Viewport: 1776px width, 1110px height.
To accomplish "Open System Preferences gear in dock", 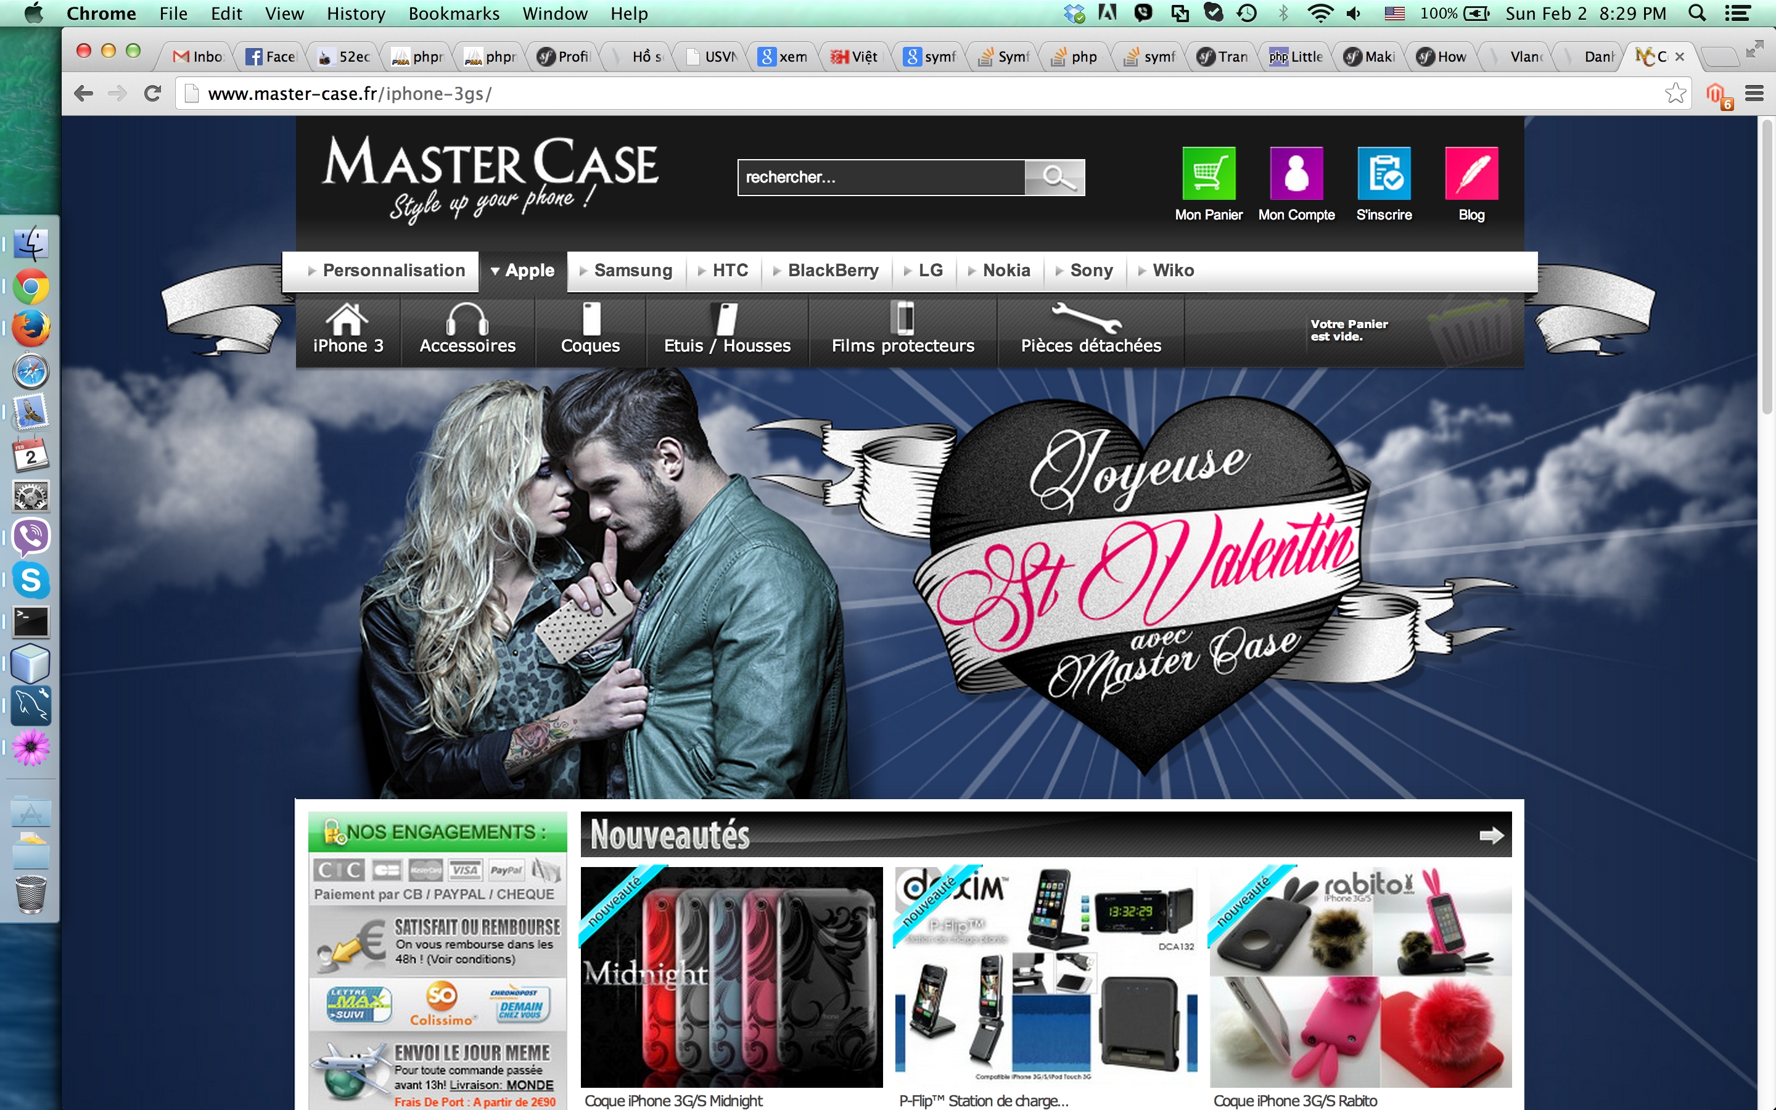I will 31,496.
